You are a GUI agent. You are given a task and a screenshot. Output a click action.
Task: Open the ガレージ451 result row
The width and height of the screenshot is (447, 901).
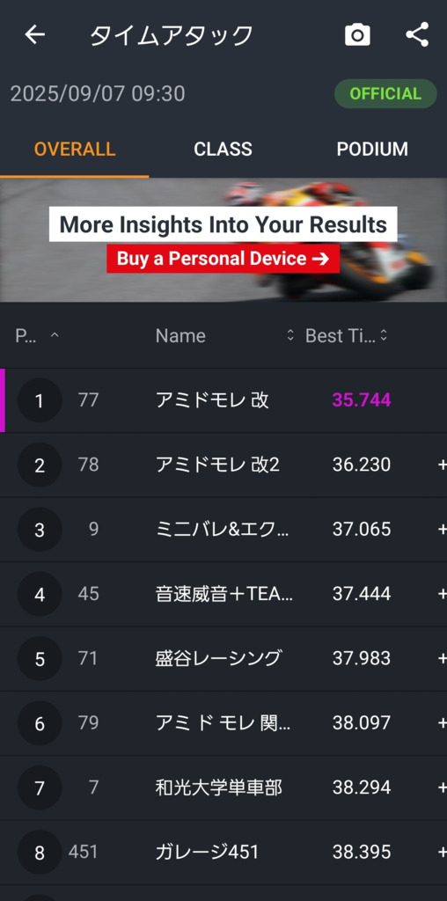click(x=223, y=852)
